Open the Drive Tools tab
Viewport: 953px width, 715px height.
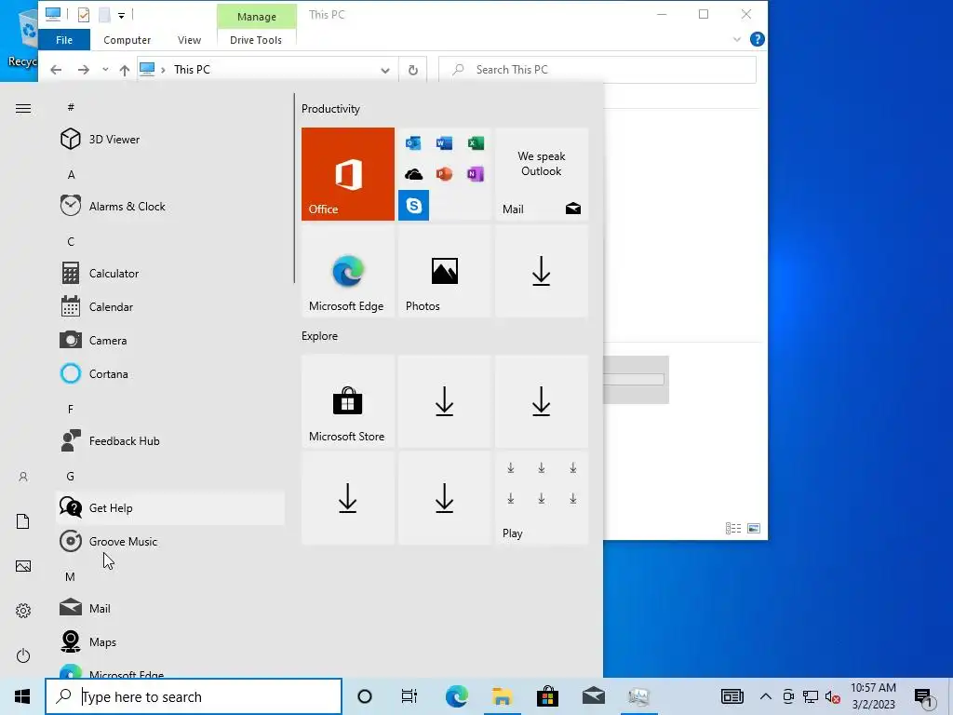pyautogui.click(x=256, y=40)
